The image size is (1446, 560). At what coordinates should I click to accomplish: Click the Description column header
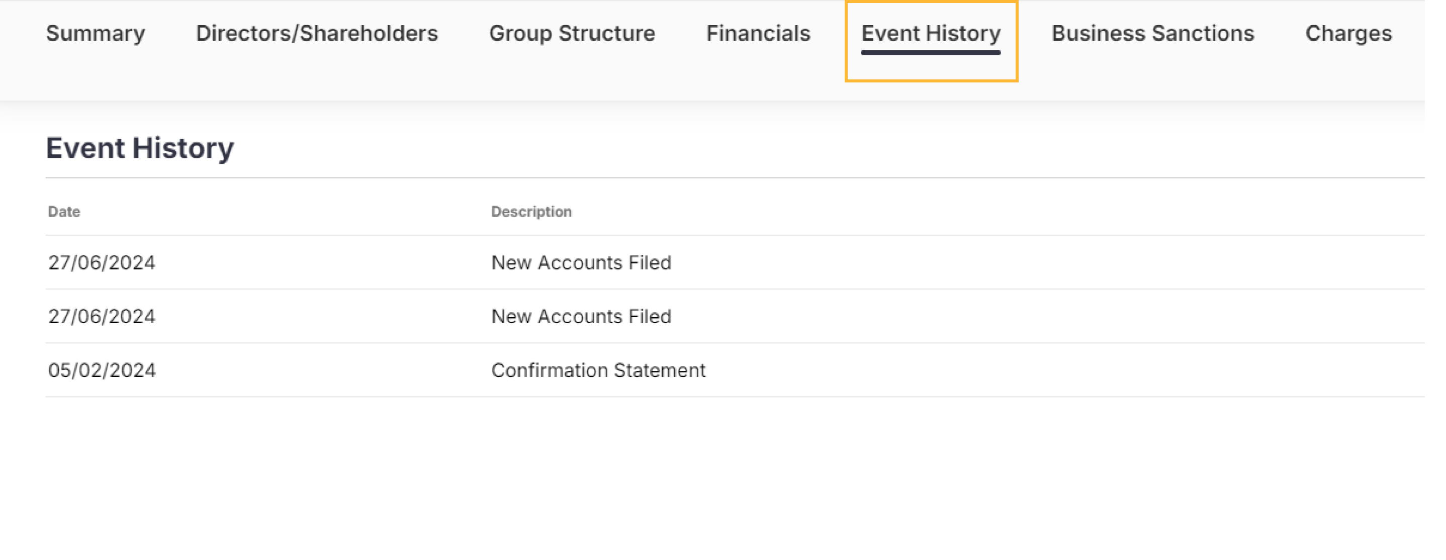531,212
